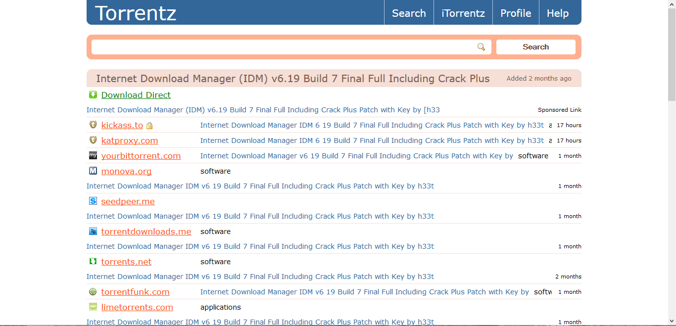Viewport: 676px width, 326px height.
Task: Click the magnifier icon in search box
Action: coord(481,47)
